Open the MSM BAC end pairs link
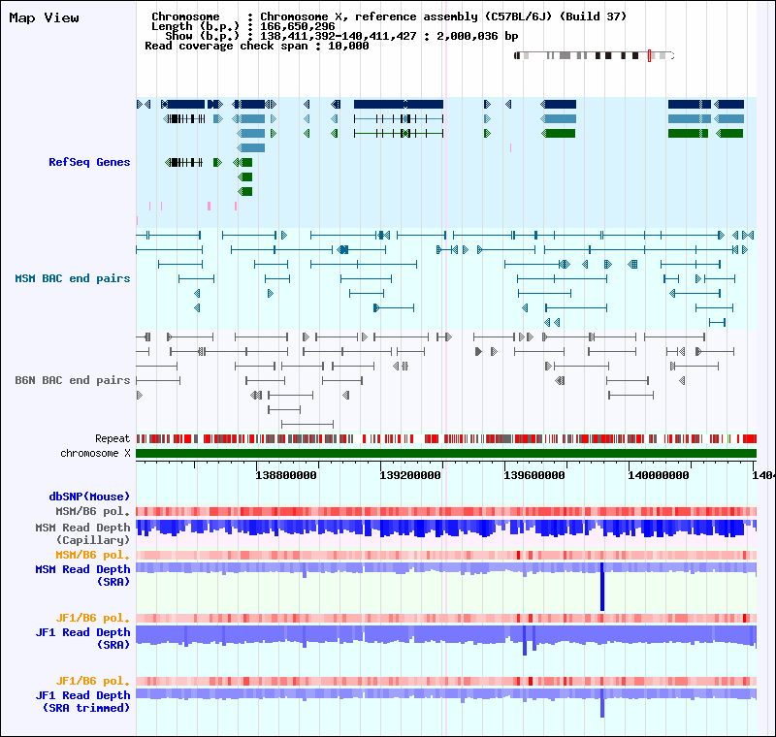776x737 pixels. coord(72,278)
